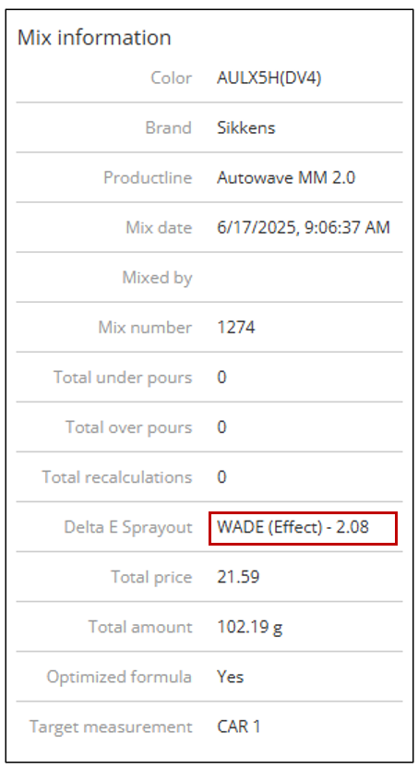Click the Optimized formula Yes value
Image resolution: width=418 pixels, height=769 pixels.
231,677
